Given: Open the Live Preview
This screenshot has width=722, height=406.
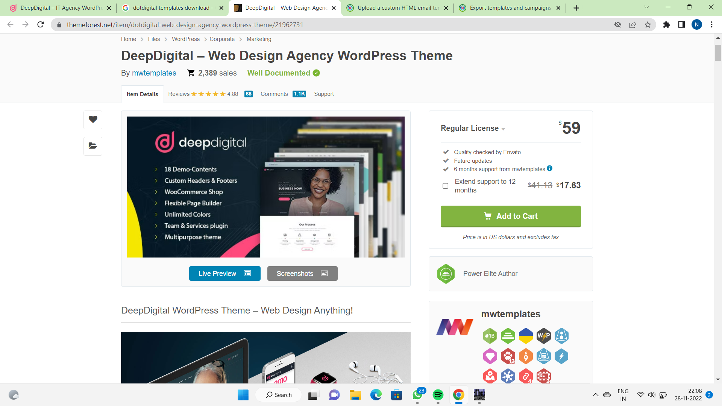Looking at the screenshot, I should click(x=224, y=273).
